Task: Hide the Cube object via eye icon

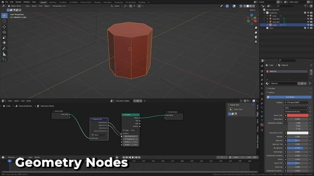Action: (x=308, y=25)
